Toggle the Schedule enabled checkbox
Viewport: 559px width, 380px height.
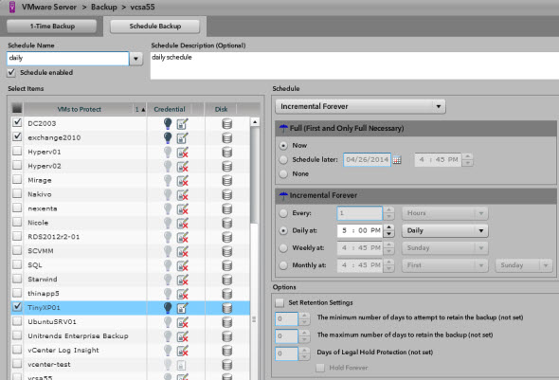(x=11, y=72)
